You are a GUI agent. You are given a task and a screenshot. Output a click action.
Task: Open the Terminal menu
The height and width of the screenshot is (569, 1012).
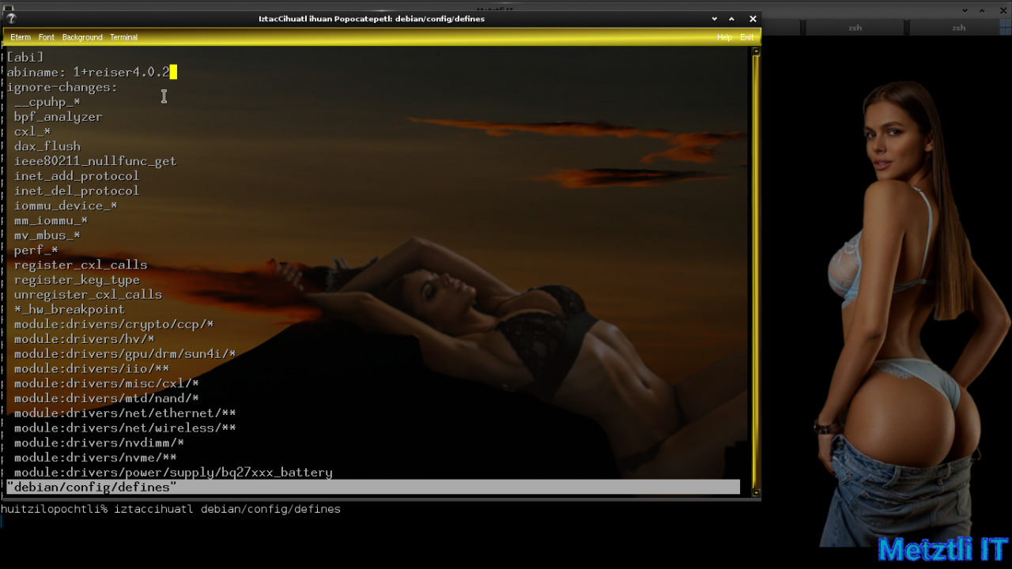(123, 37)
